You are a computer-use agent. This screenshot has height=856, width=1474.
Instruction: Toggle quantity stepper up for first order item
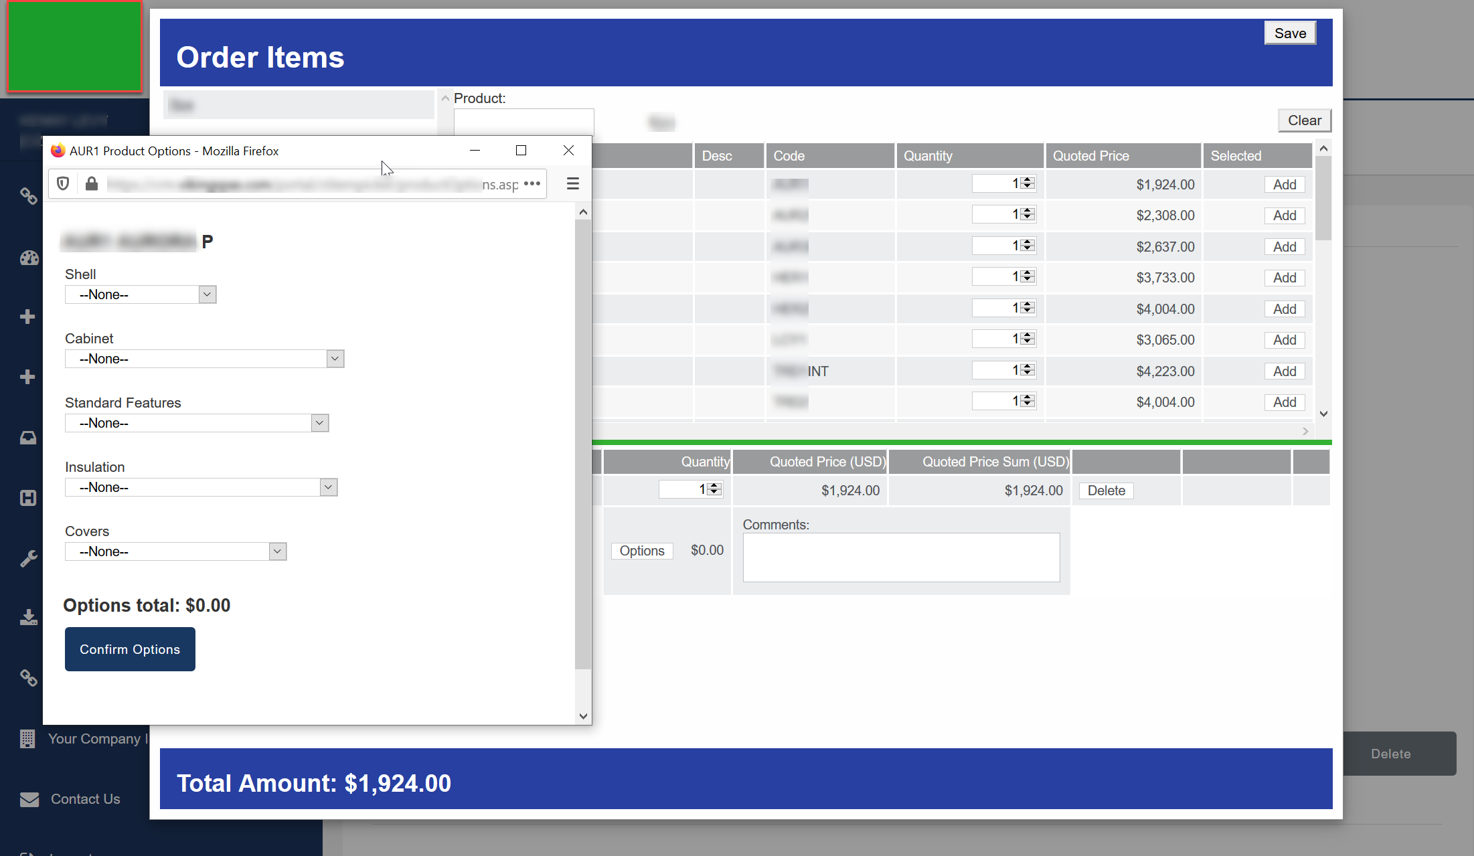tap(1027, 179)
